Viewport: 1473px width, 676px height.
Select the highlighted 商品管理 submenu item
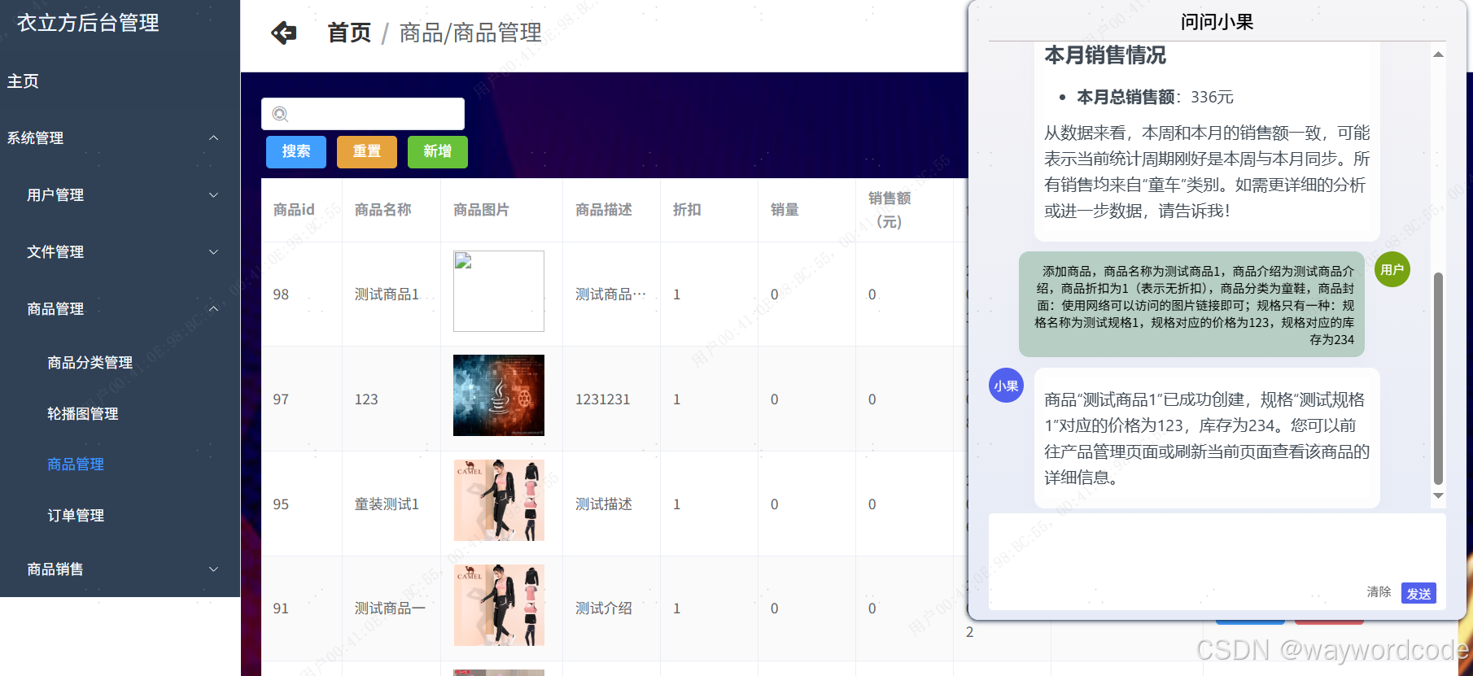pyautogui.click(x=76, y=464)
